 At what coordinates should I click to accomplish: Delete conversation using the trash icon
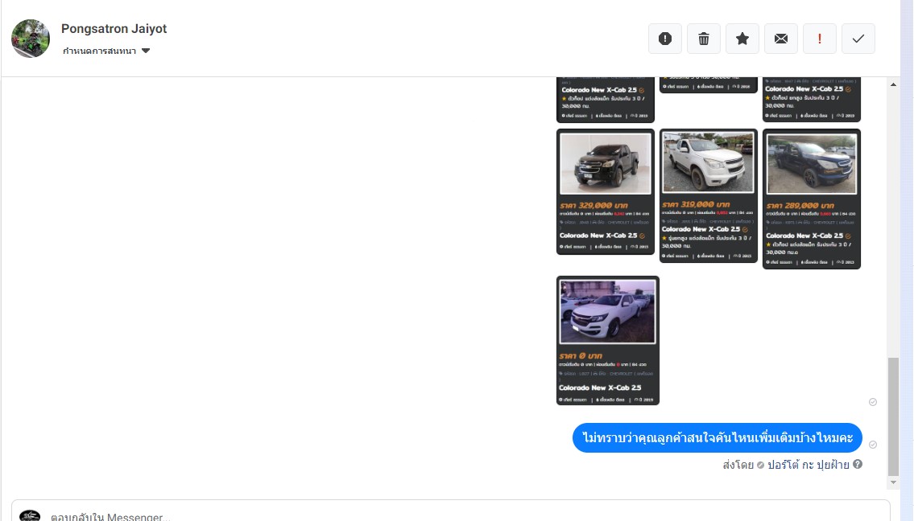tap(704, 39)
